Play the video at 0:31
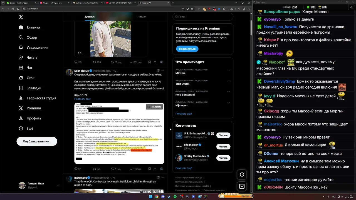Viewport: 356px width, 200px height. (x=111, y=39)
